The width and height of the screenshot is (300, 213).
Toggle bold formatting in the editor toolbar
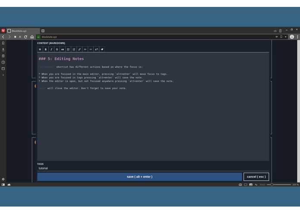click(x=45, y=49)
